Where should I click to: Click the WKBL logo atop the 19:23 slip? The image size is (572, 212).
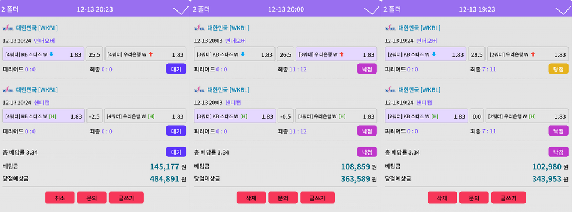pos(390,28)
